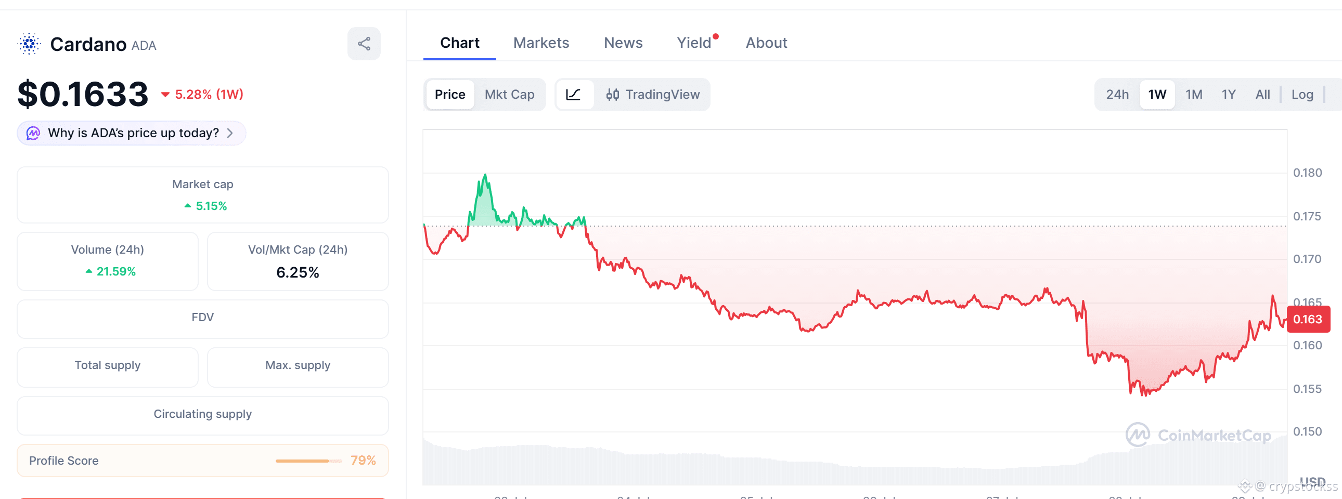The image size is (1342, 499).
Task: Click the 0.175 axis label
Action: 1307,216
